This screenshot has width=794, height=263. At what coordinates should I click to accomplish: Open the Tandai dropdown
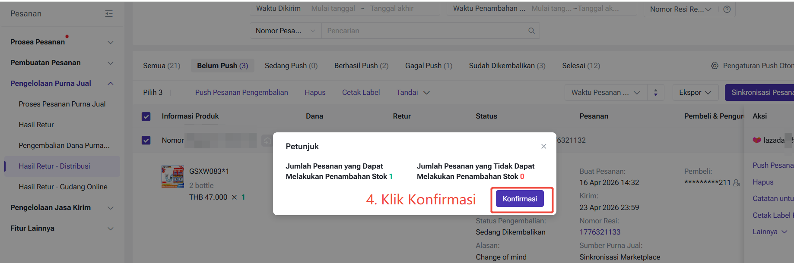click(x=413, y=92)
